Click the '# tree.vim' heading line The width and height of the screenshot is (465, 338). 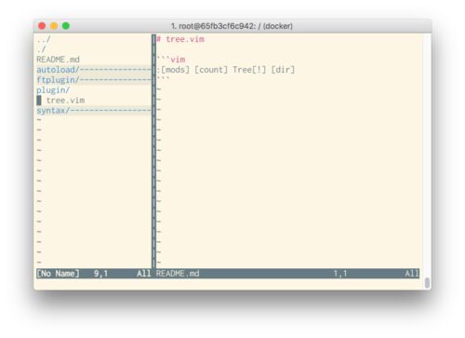click(x=180, y=39)
